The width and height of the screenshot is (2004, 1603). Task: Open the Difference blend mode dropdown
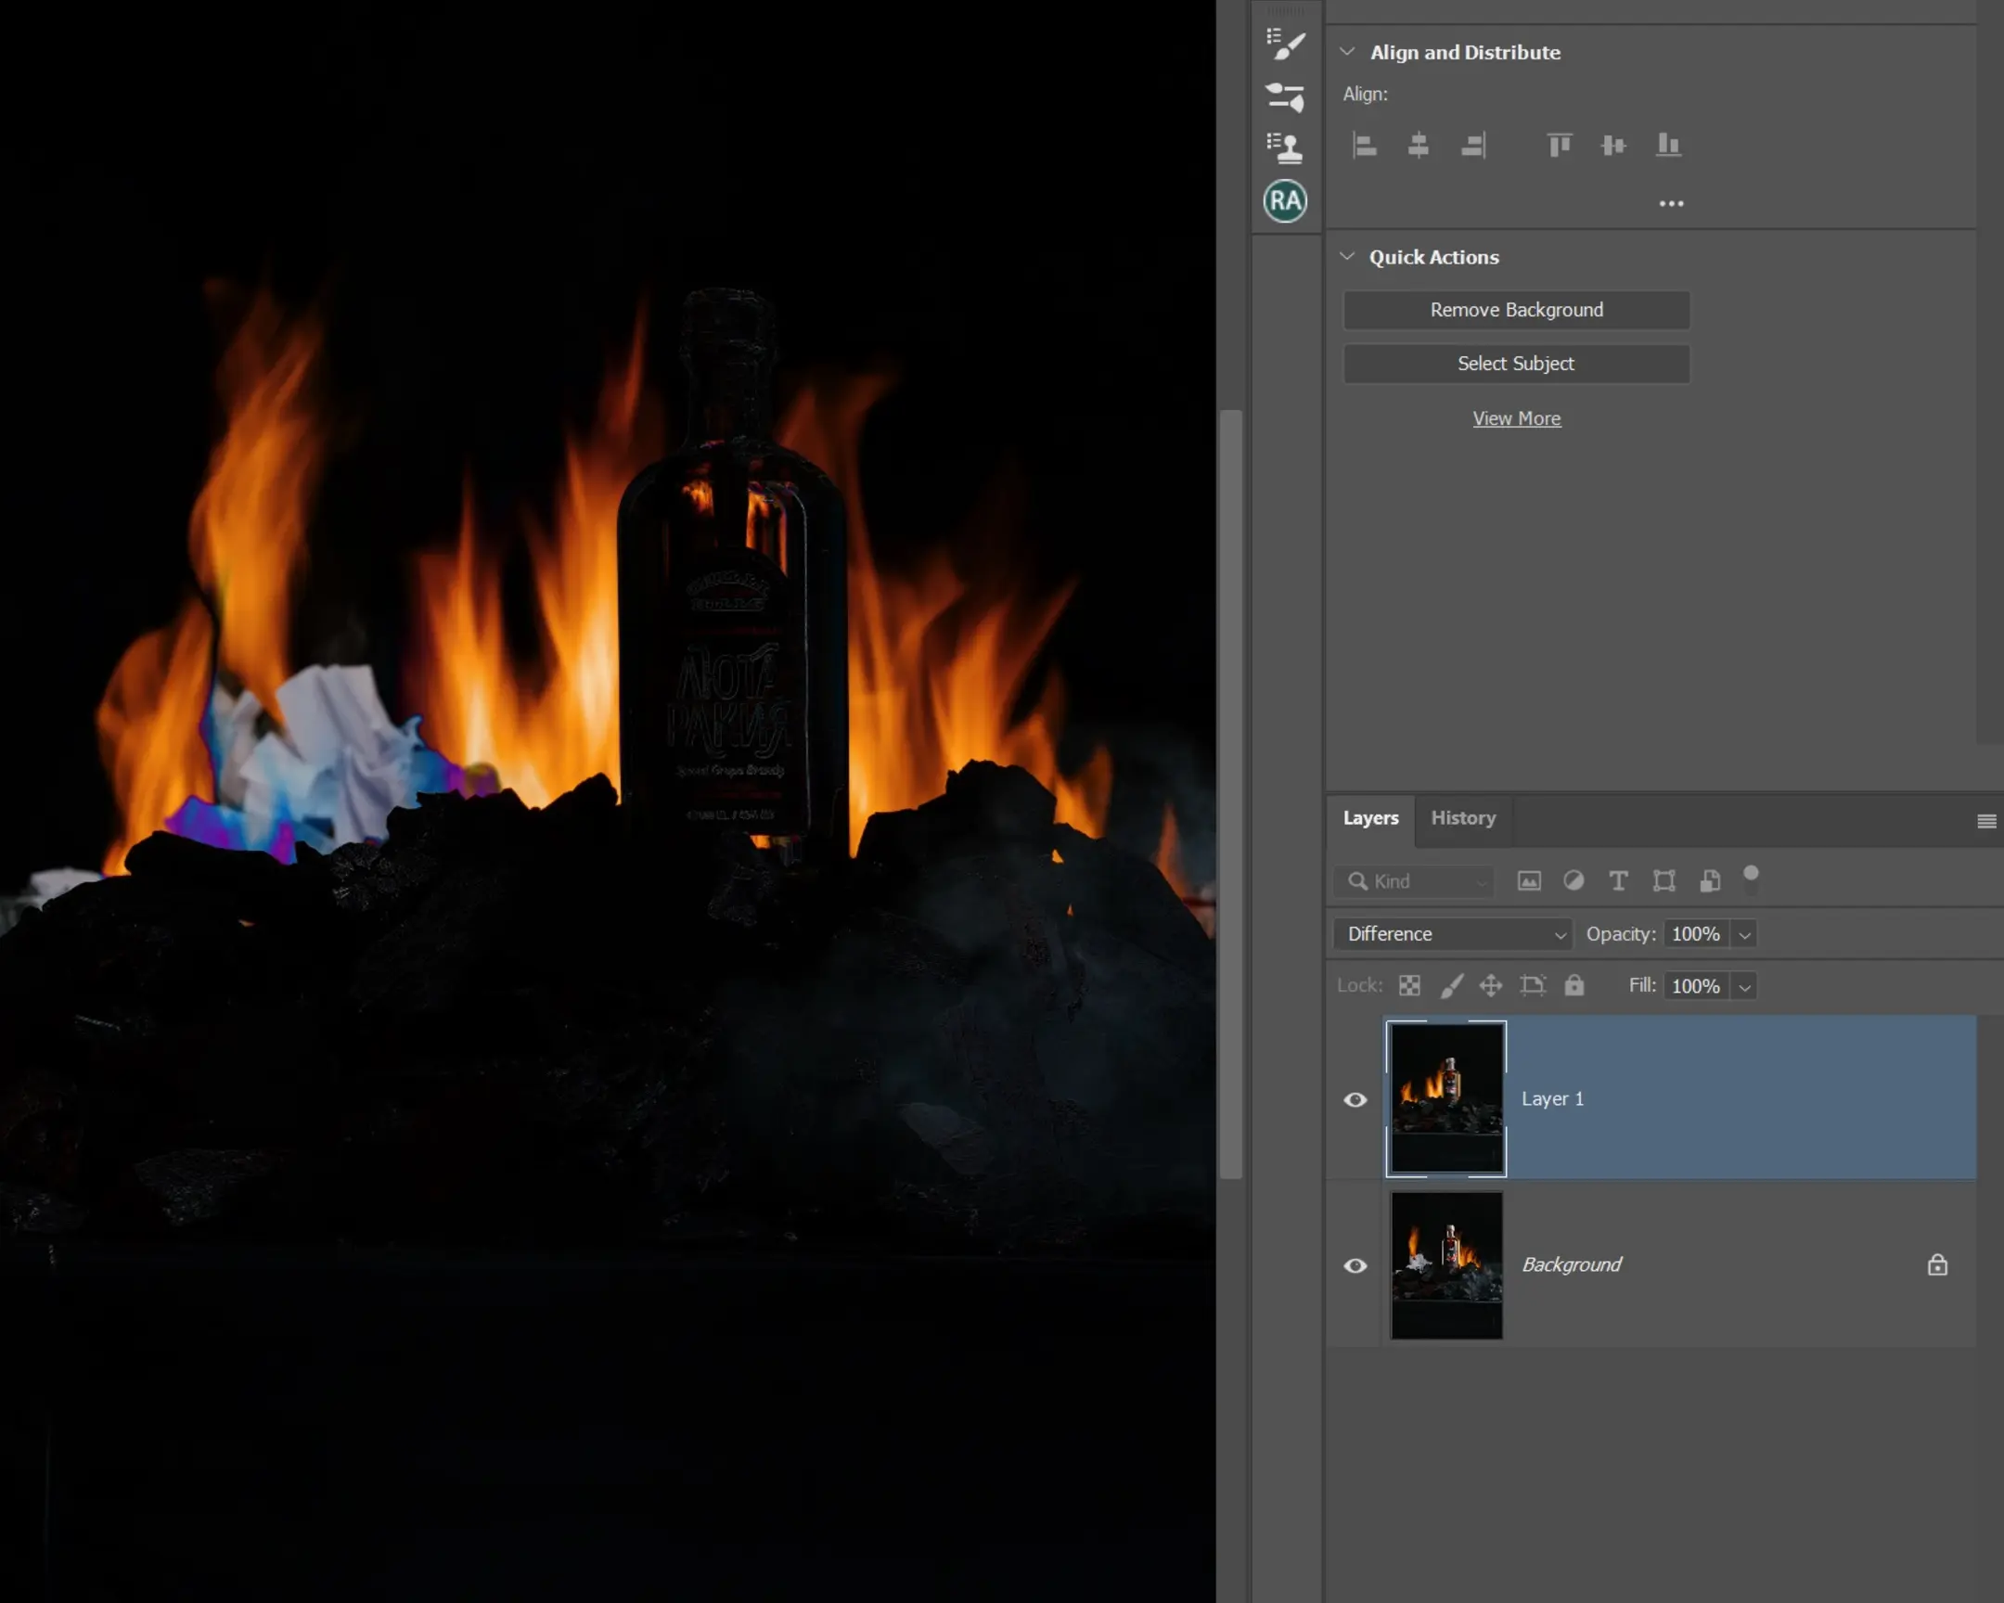(x=1453, y=934)
